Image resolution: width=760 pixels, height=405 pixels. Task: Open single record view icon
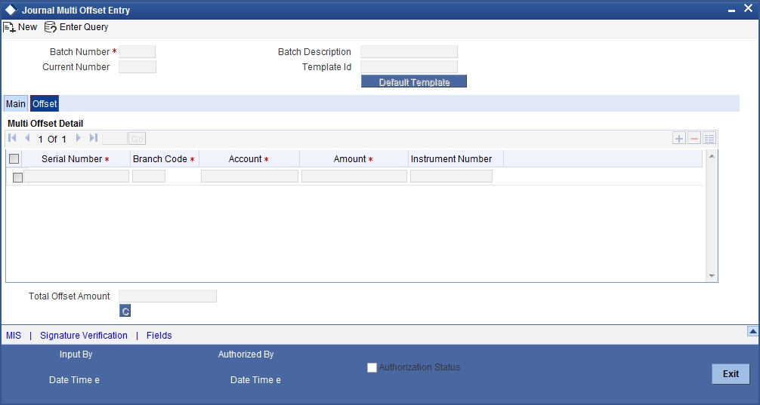click(x=709, y=139)
